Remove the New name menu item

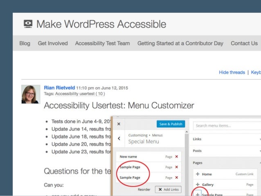click(x=177, y=157)
